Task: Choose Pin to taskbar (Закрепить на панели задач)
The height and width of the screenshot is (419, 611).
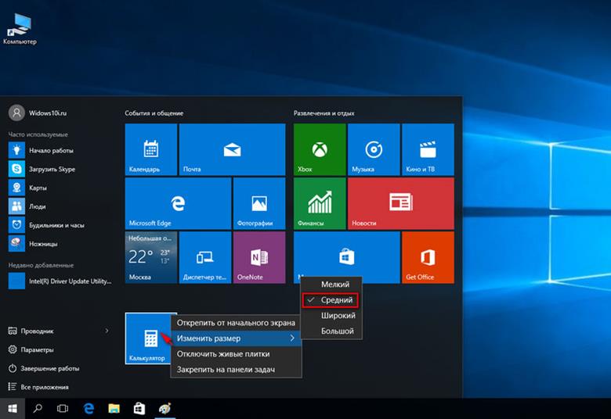Action: 236,369
